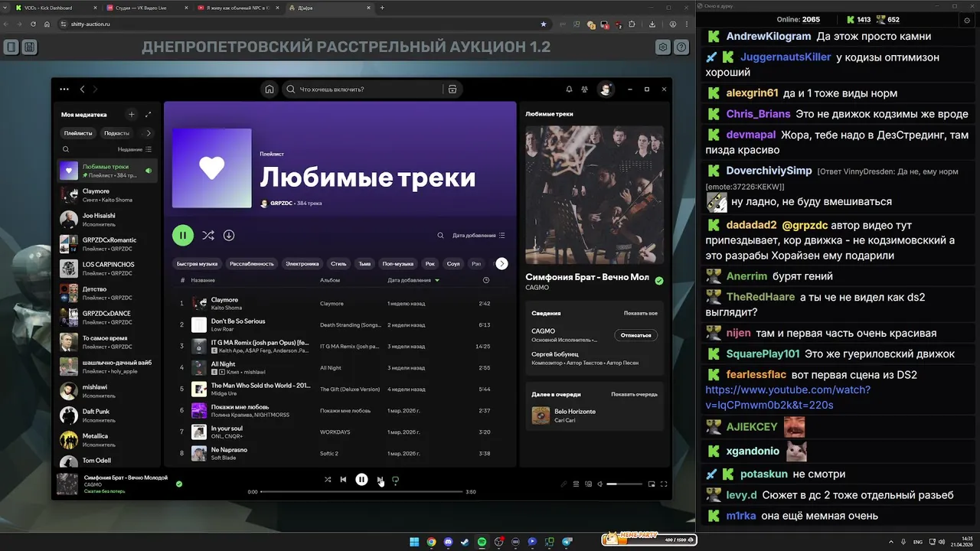Toggle saved checkmark beside 'Симфония Брат' title

coord(659,281)
